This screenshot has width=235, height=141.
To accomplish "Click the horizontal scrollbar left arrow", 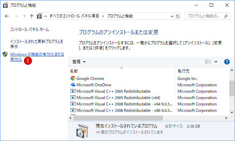I will pos(70,118).
